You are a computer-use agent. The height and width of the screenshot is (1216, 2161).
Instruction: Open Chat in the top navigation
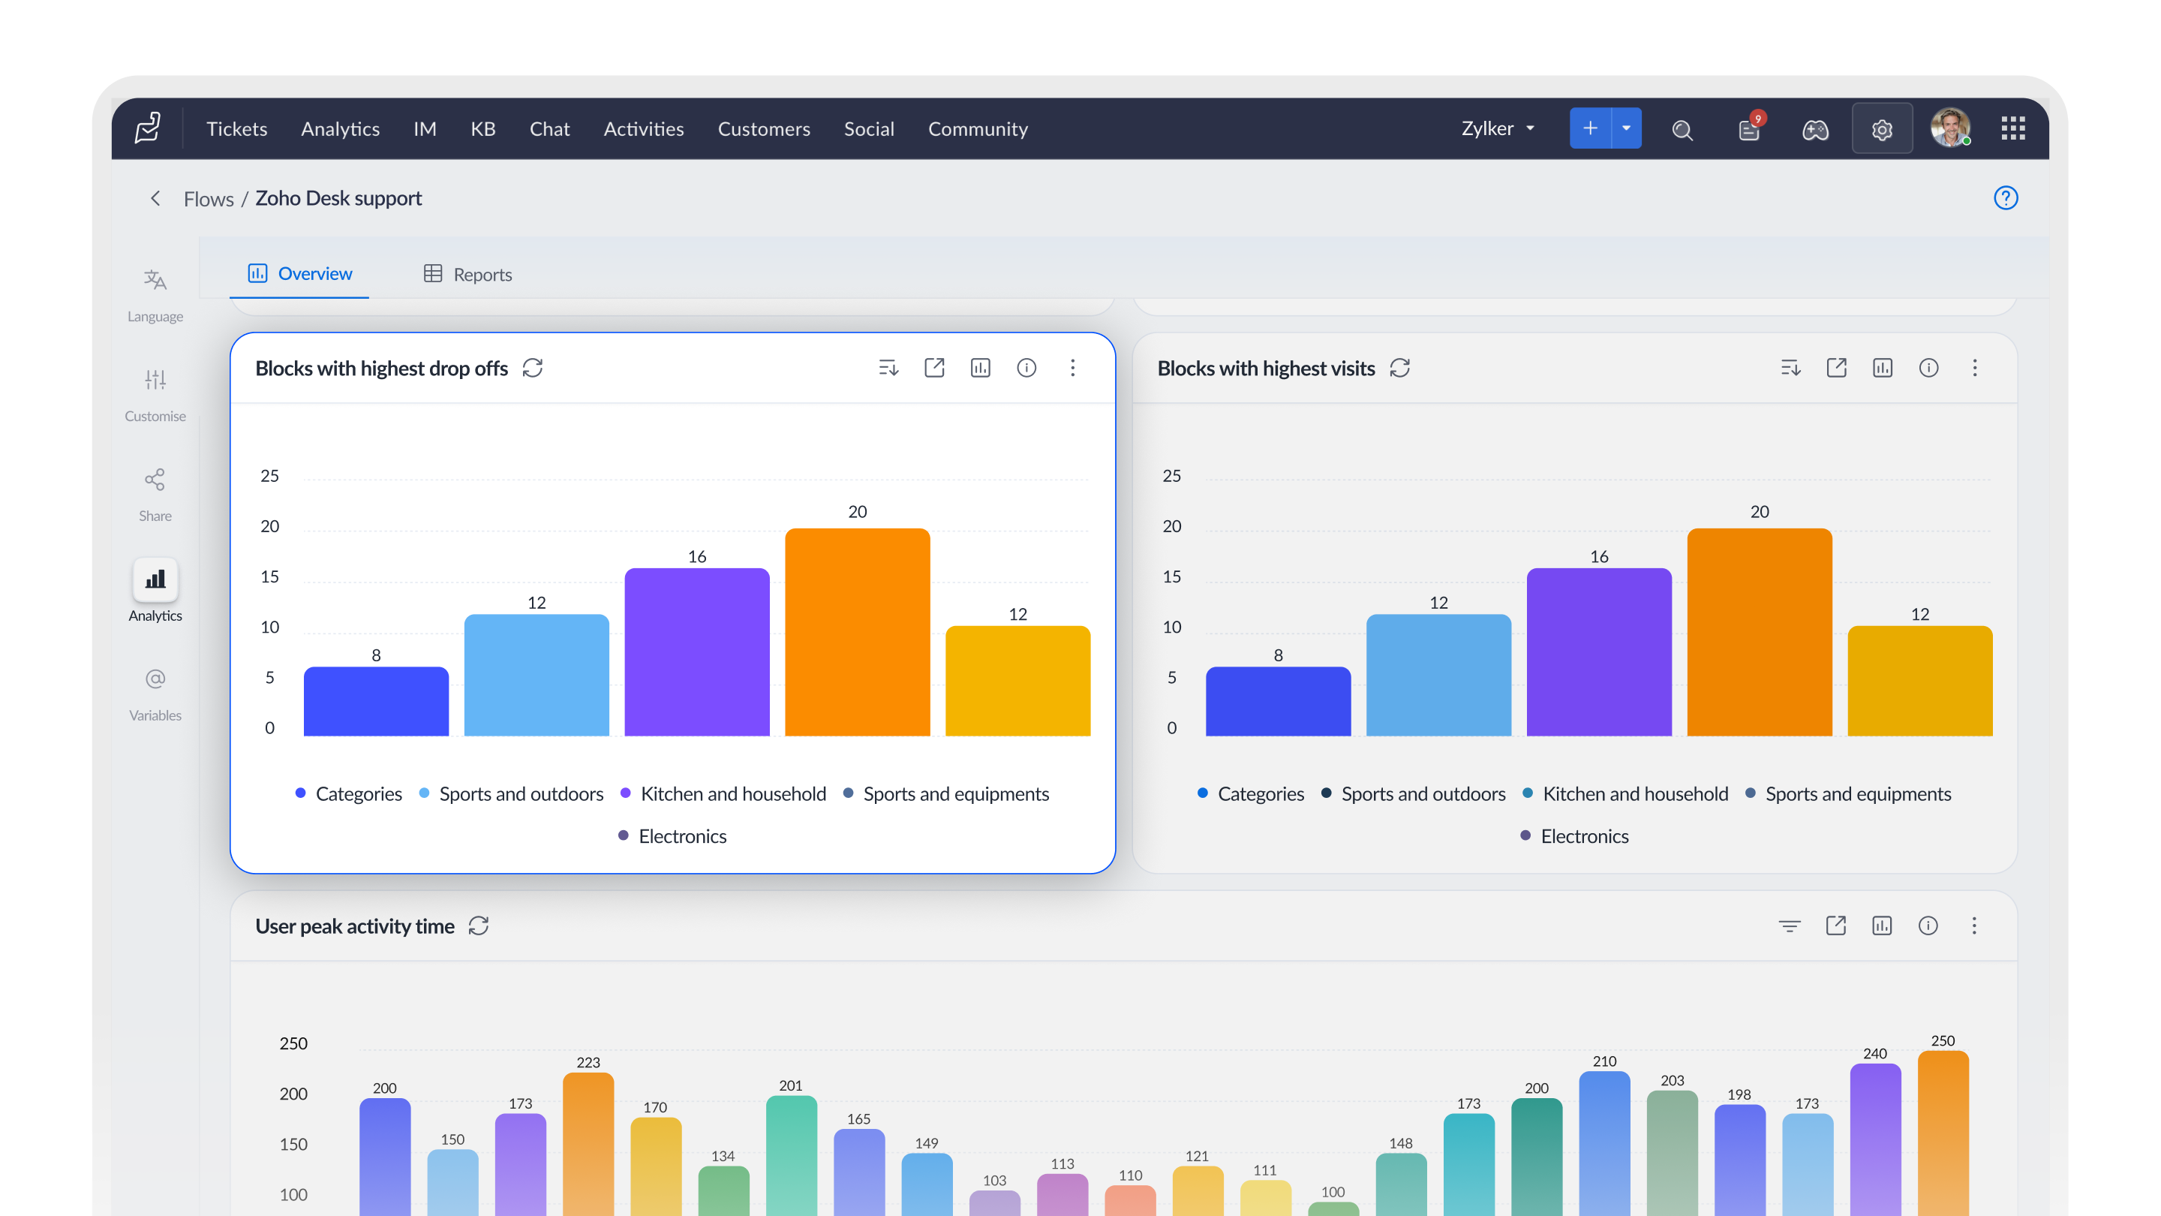coord(549,128)
